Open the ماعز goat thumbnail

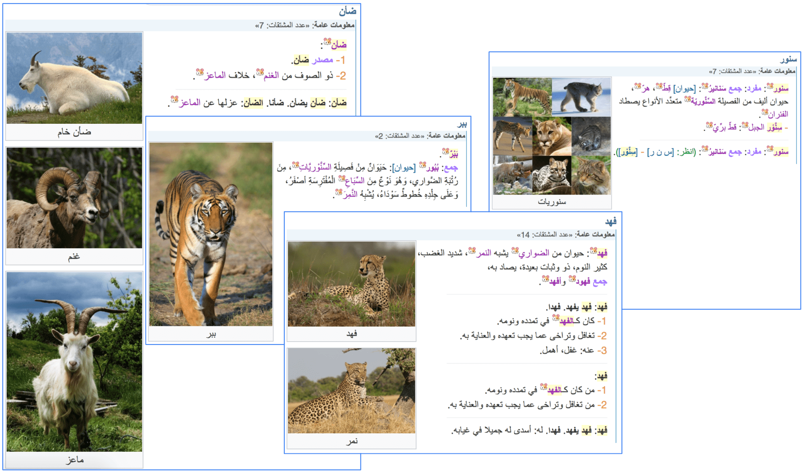pos(74,362)
